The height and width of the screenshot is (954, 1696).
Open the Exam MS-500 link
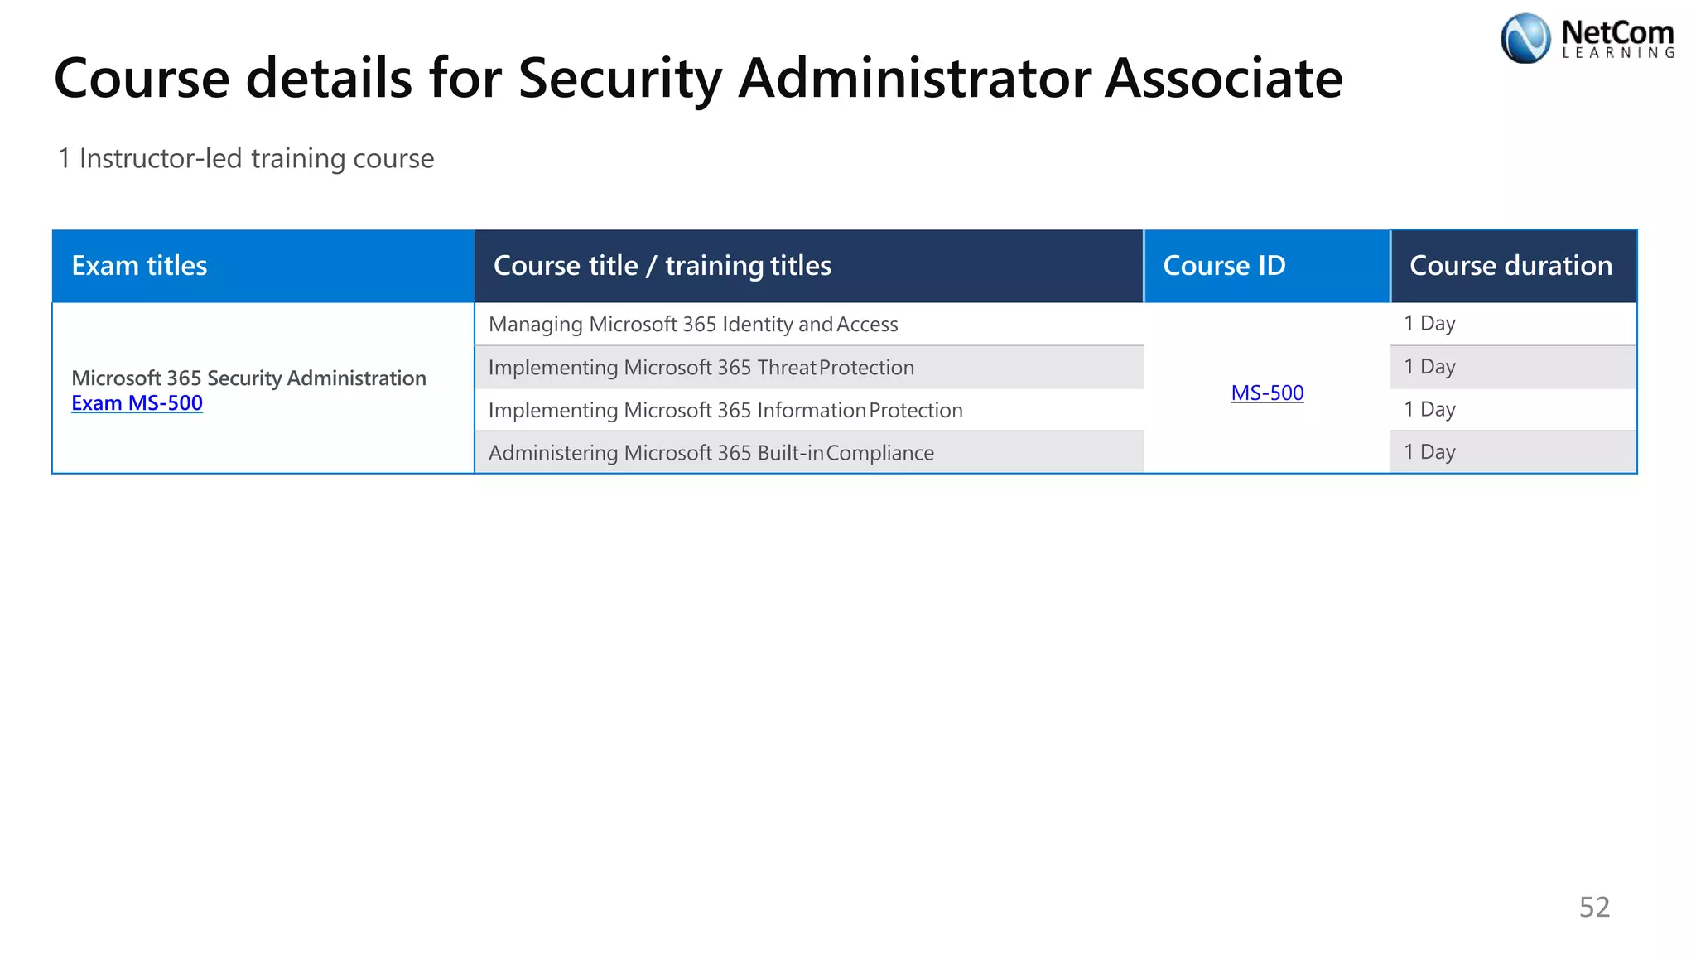coord(137,403)
